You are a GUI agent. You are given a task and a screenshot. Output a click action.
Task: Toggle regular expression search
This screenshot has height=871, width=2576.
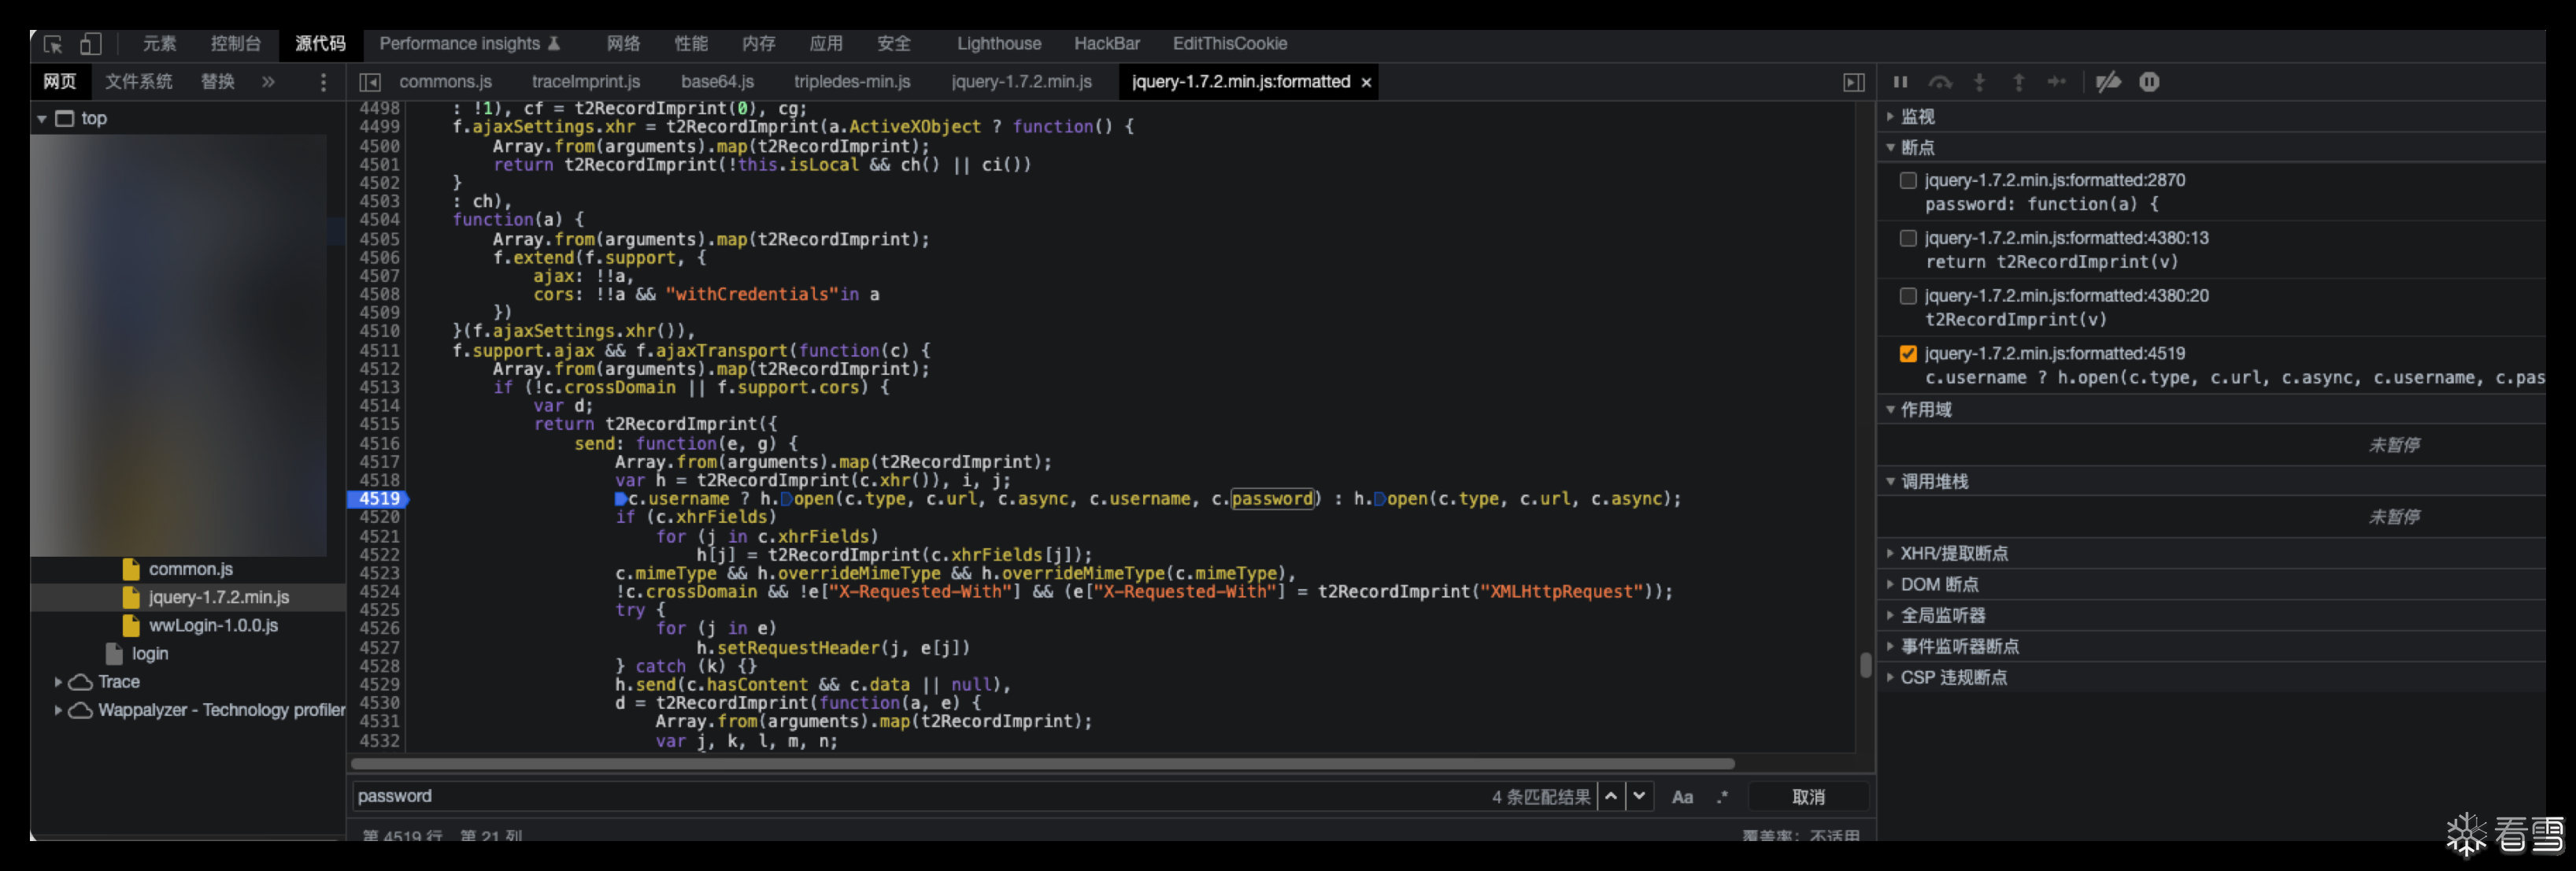1722,797
